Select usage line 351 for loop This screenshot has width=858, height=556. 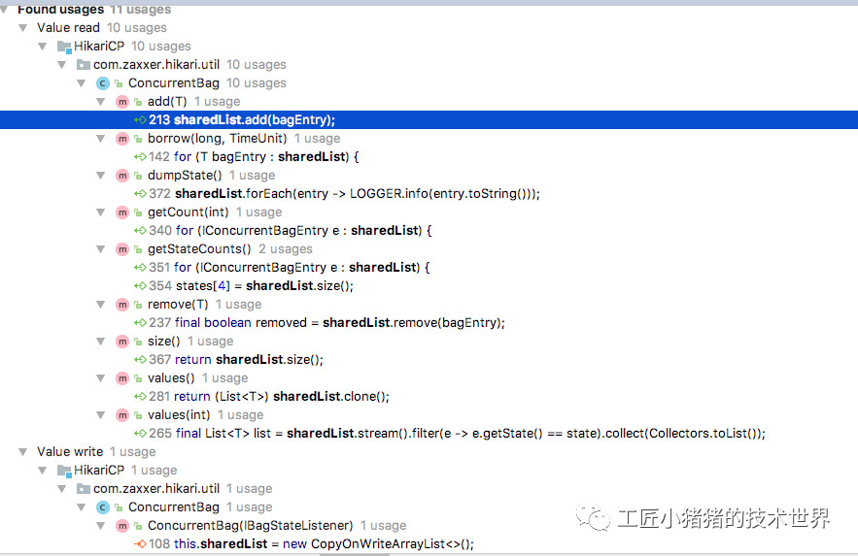289,268
